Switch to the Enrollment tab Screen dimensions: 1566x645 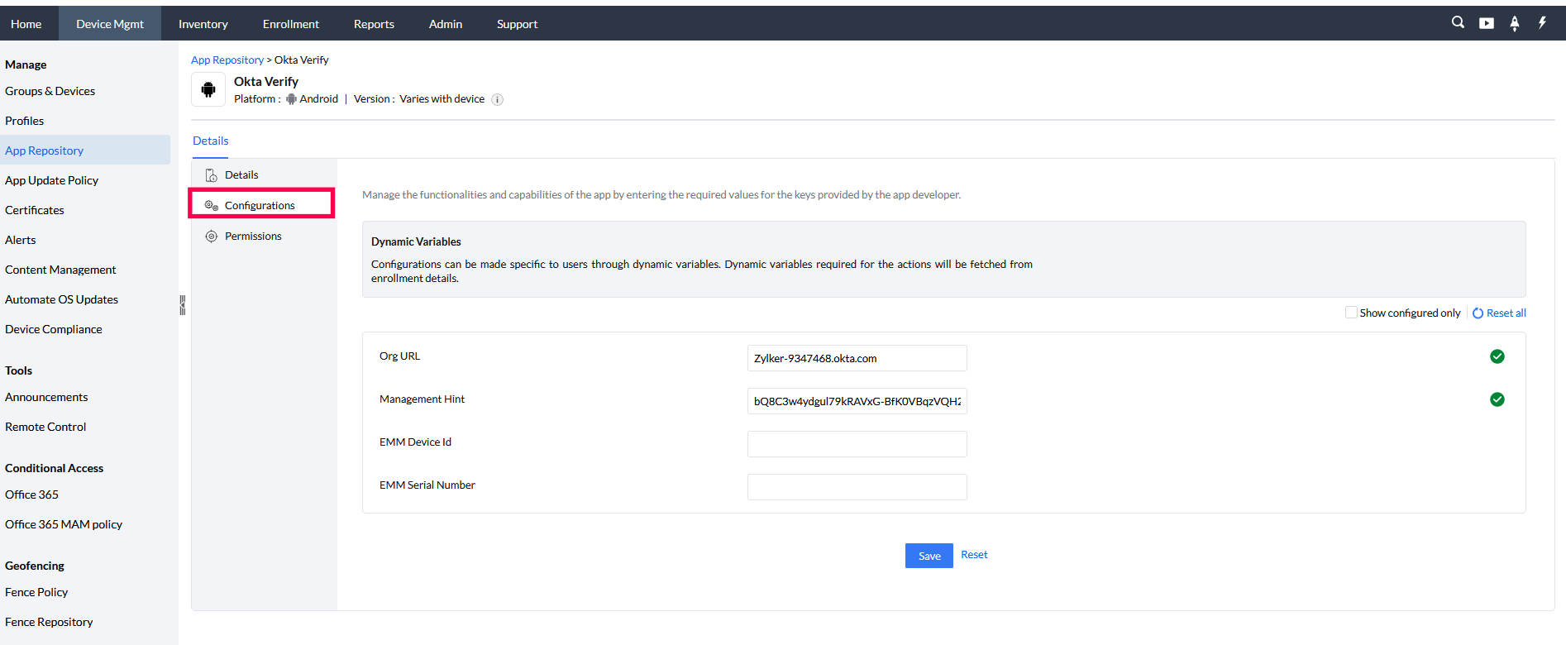pos(290,24)
